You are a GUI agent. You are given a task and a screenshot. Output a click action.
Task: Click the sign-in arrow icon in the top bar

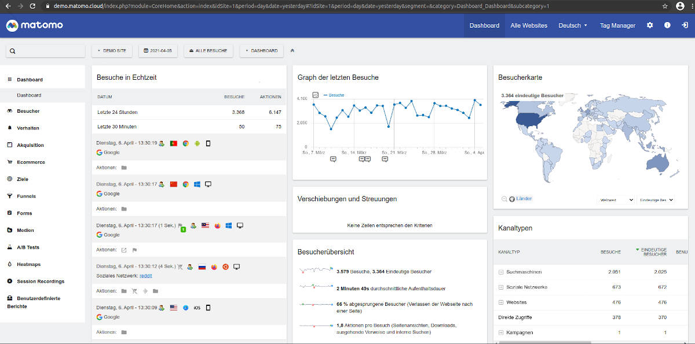(685, 25)
